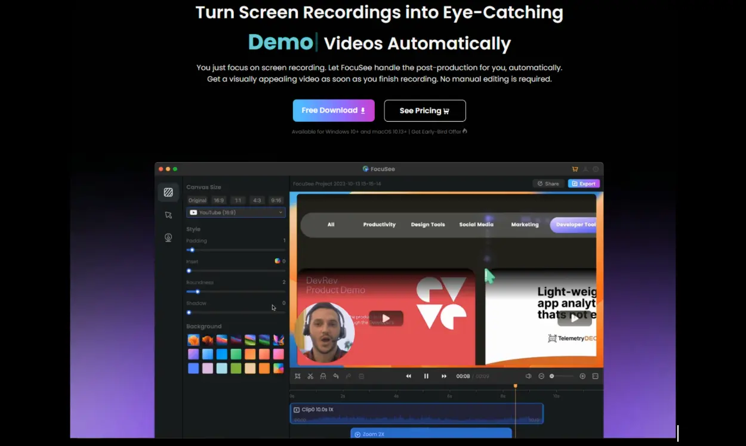Choose the green gradient background swatch in middle row
Screen dimensions: 746x446
click(236, 354)
